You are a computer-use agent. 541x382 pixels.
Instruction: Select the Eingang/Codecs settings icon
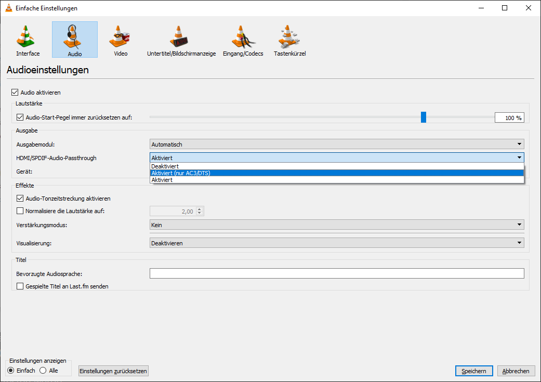pos(243,39)
